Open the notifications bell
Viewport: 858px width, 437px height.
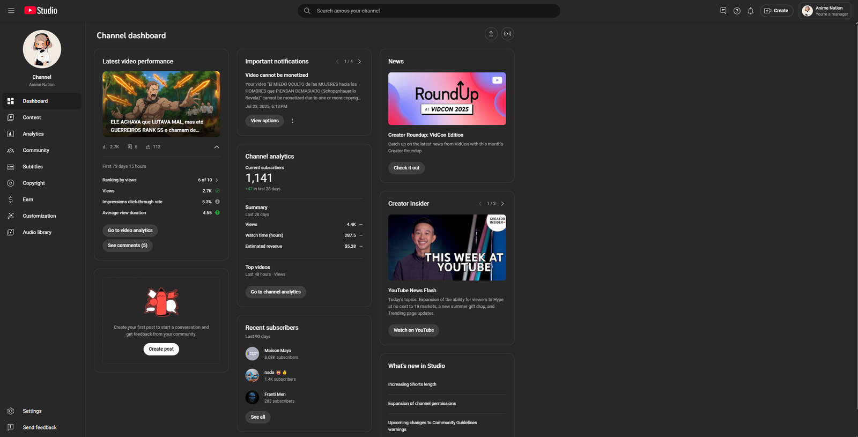point(751,11)
